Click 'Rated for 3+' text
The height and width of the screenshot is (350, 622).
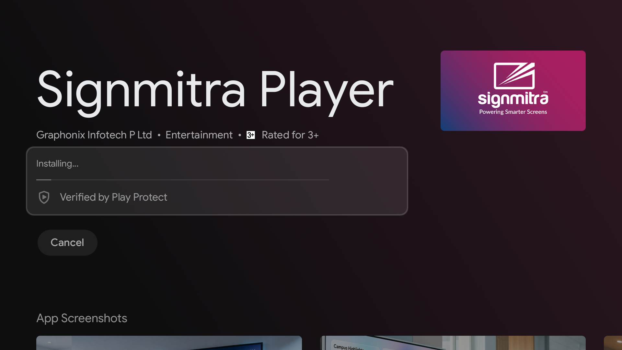point(290,135)
